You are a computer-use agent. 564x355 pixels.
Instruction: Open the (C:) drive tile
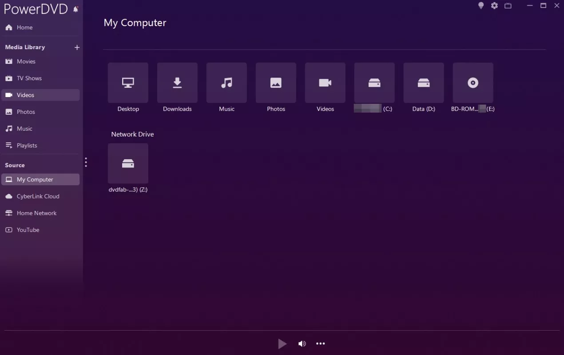[374, 83]
